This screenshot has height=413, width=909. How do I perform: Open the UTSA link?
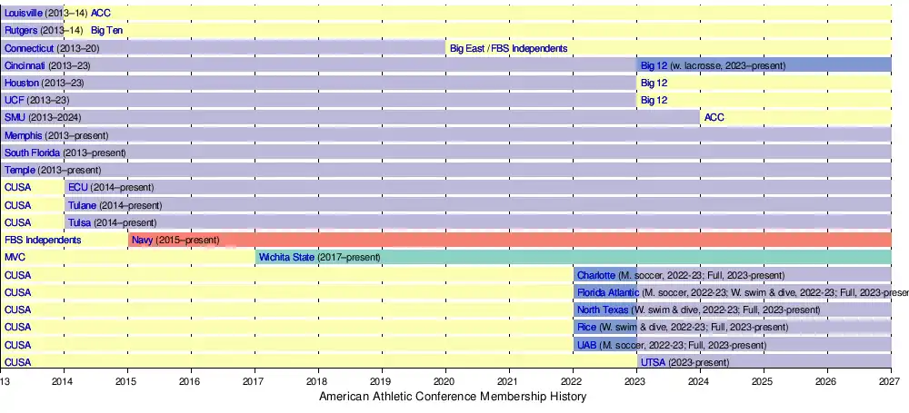pyautogui.click(x=653, y=362)
